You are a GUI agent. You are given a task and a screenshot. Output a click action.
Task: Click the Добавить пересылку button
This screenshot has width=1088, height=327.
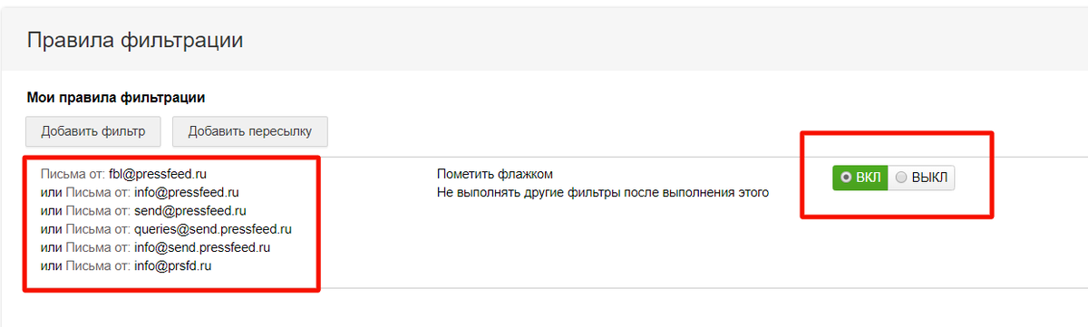(250, 131)
